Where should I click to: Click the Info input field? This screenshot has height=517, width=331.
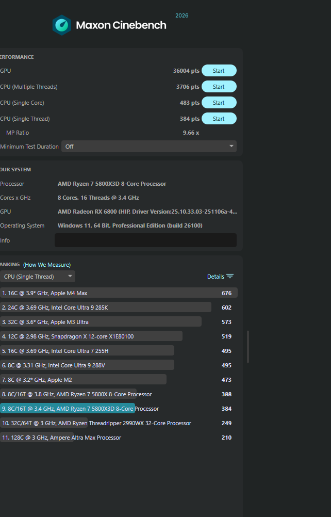(x=145, y=240)
